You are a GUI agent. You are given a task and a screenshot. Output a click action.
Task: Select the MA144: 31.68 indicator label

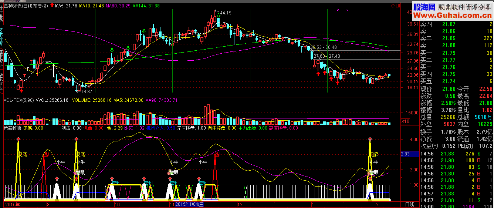146,6
